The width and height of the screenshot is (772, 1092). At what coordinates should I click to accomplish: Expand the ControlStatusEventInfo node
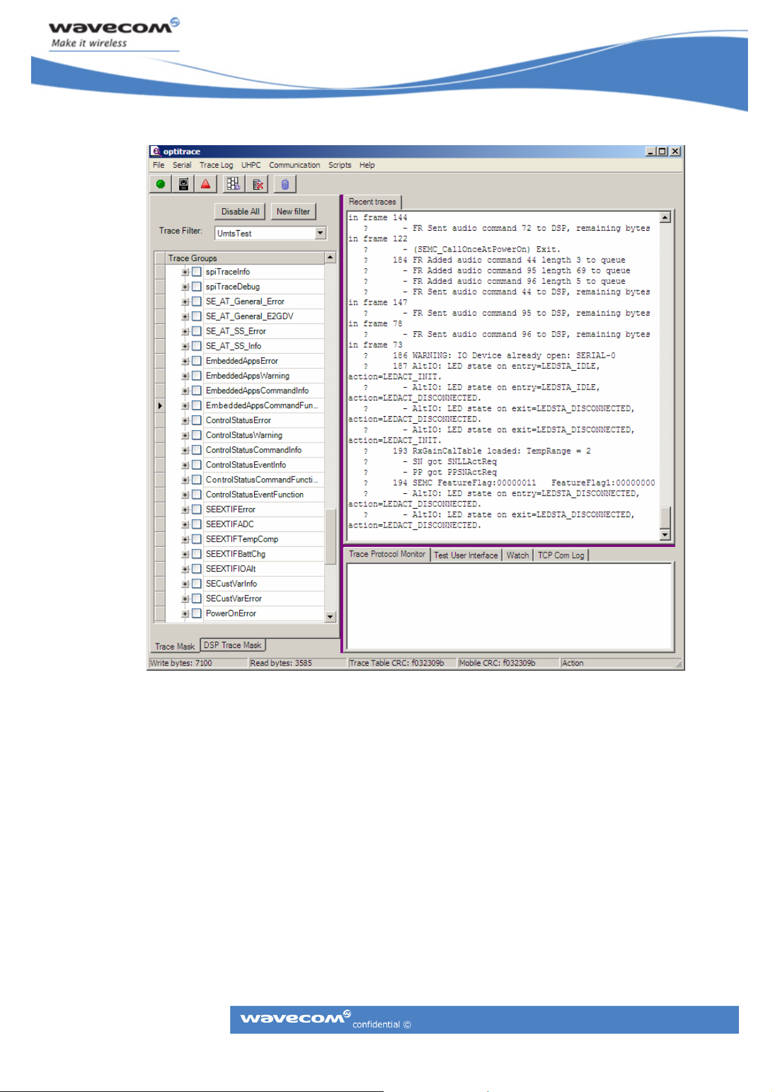185,465
